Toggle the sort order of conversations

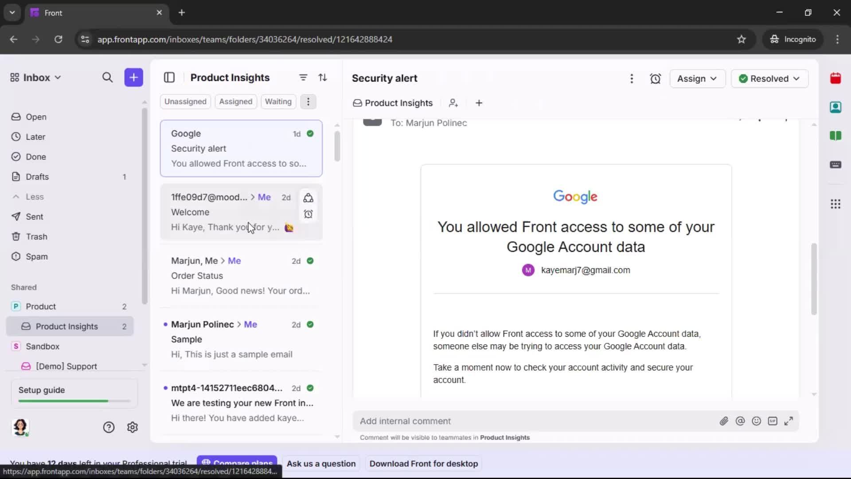tap(323, 77)
